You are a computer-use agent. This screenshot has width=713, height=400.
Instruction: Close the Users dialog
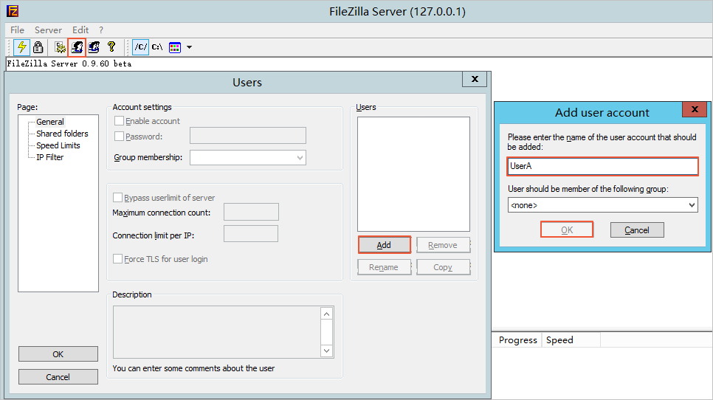[475, 79]
